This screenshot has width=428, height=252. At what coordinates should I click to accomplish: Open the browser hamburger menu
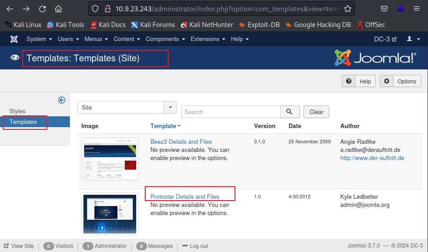coord(417,9)
